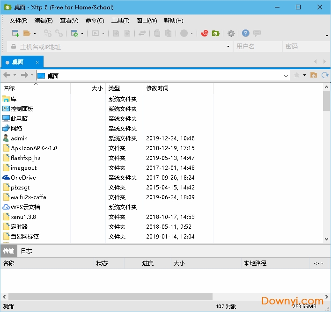331x312 pixels.
Task: Expand the path address bar dropdown
Action: 286,76
